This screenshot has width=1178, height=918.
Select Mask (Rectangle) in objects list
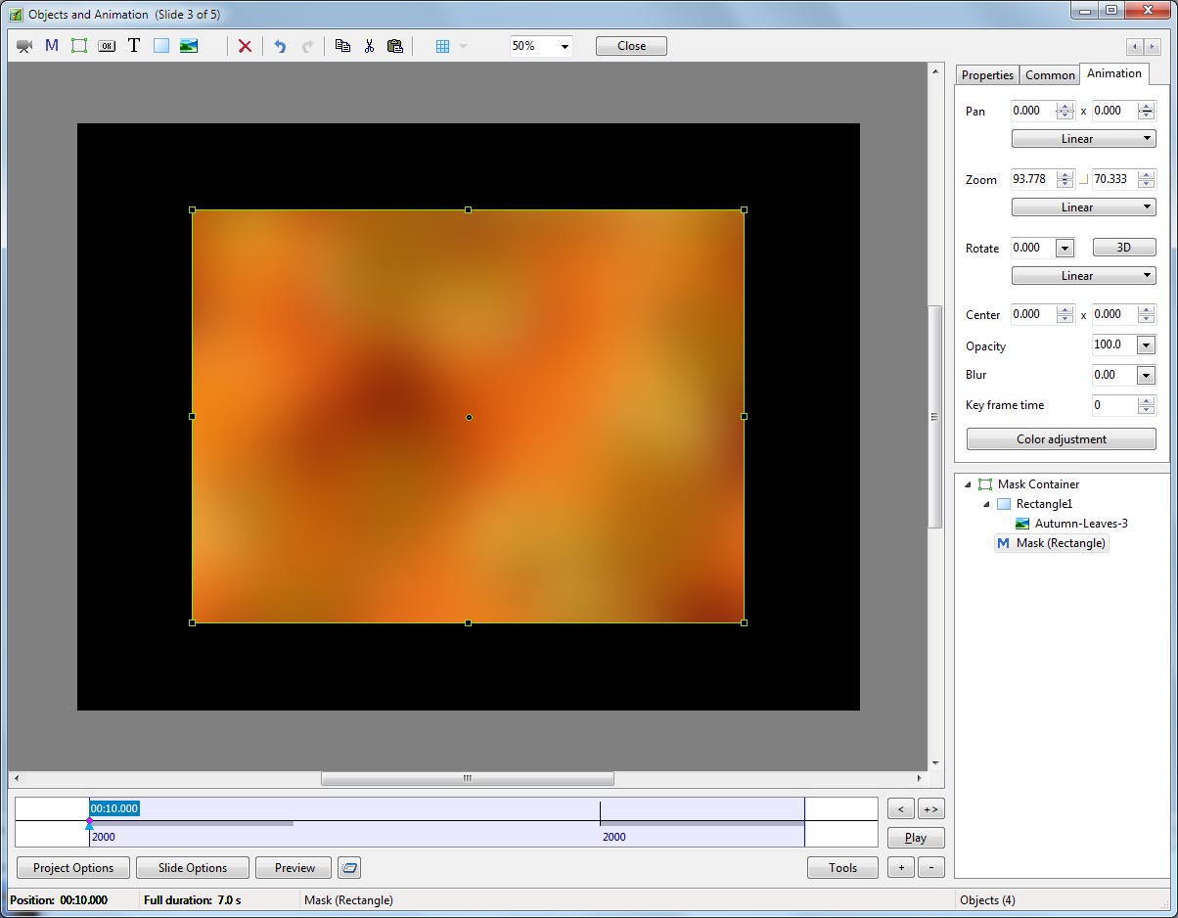click(1061, 543)
